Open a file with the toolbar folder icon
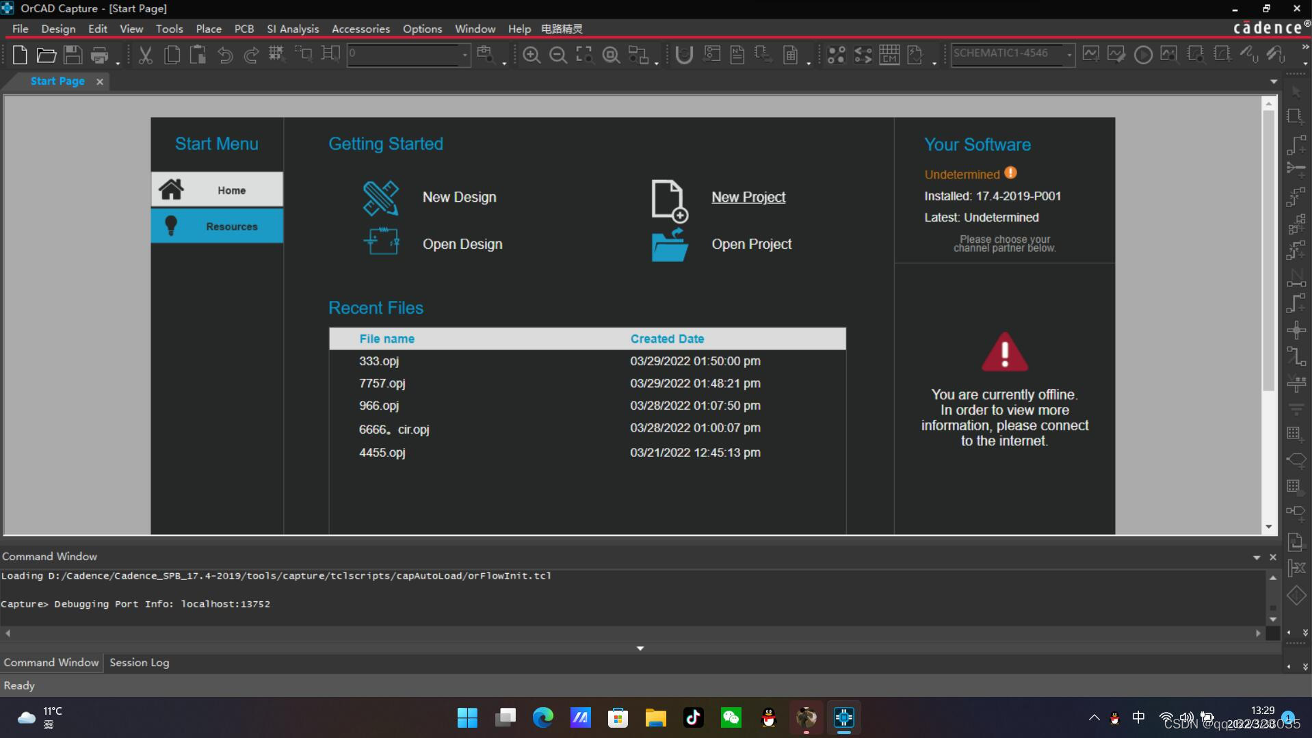The image size is (1312, 738). [x=47, y=55]
